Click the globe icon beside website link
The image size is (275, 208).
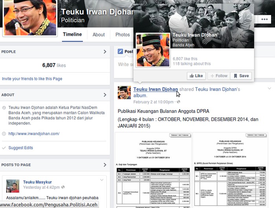pos(4,134)
